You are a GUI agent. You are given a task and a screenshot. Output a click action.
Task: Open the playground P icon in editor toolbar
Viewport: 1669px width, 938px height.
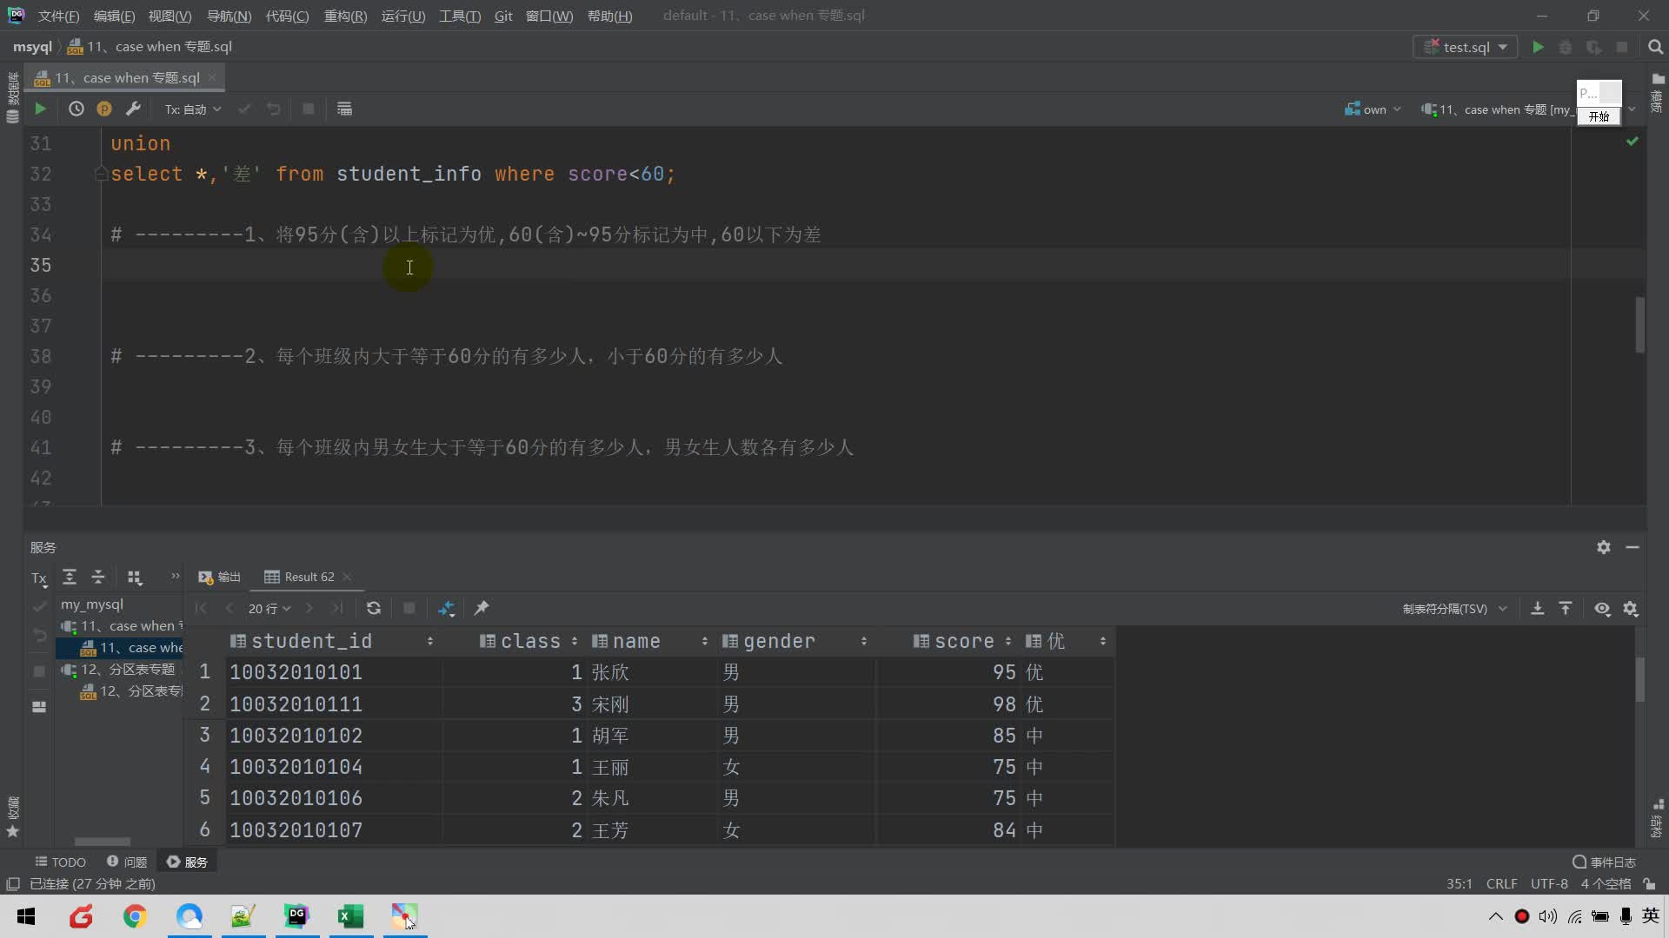pyautogui.click(x=104, y=109)
